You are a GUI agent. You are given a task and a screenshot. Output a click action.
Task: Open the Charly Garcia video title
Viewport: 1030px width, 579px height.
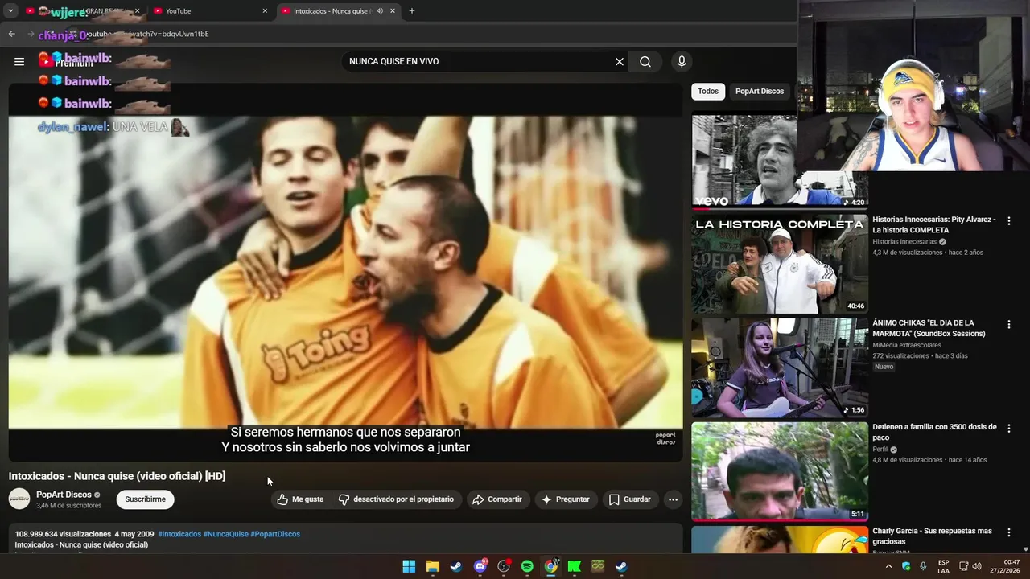point(932,536)
